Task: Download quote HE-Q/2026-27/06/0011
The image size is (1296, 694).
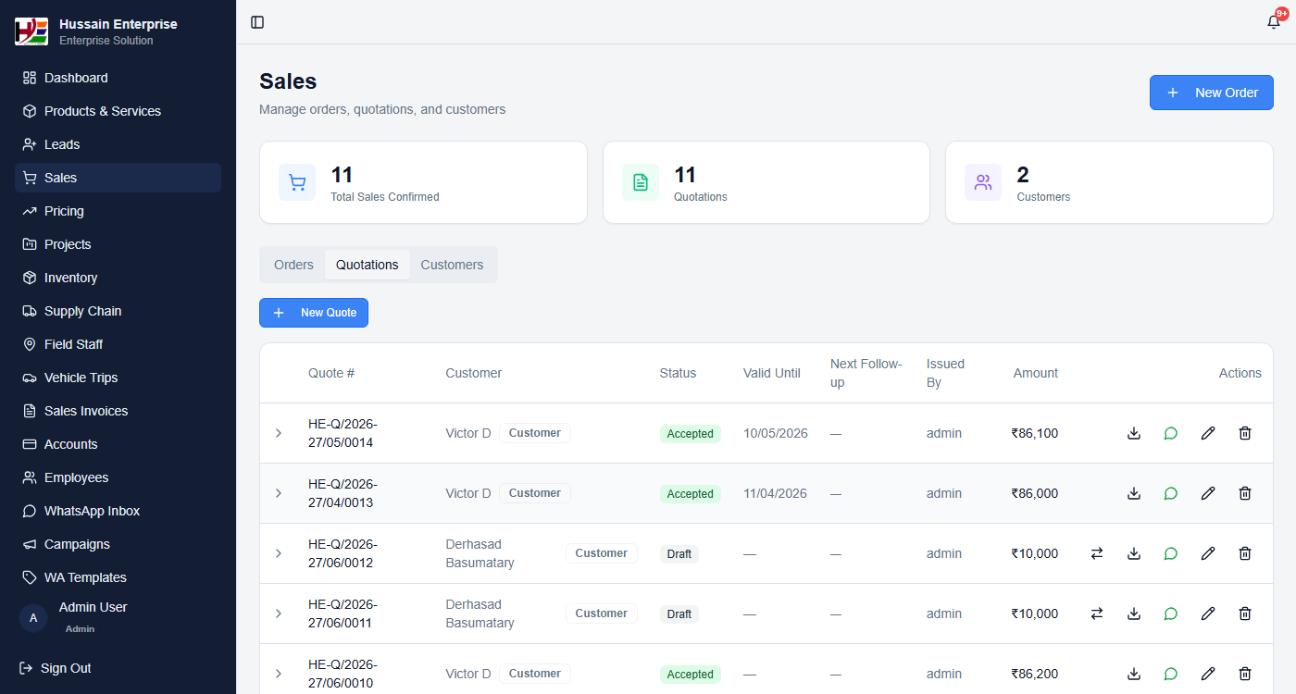Action: 1134,613
